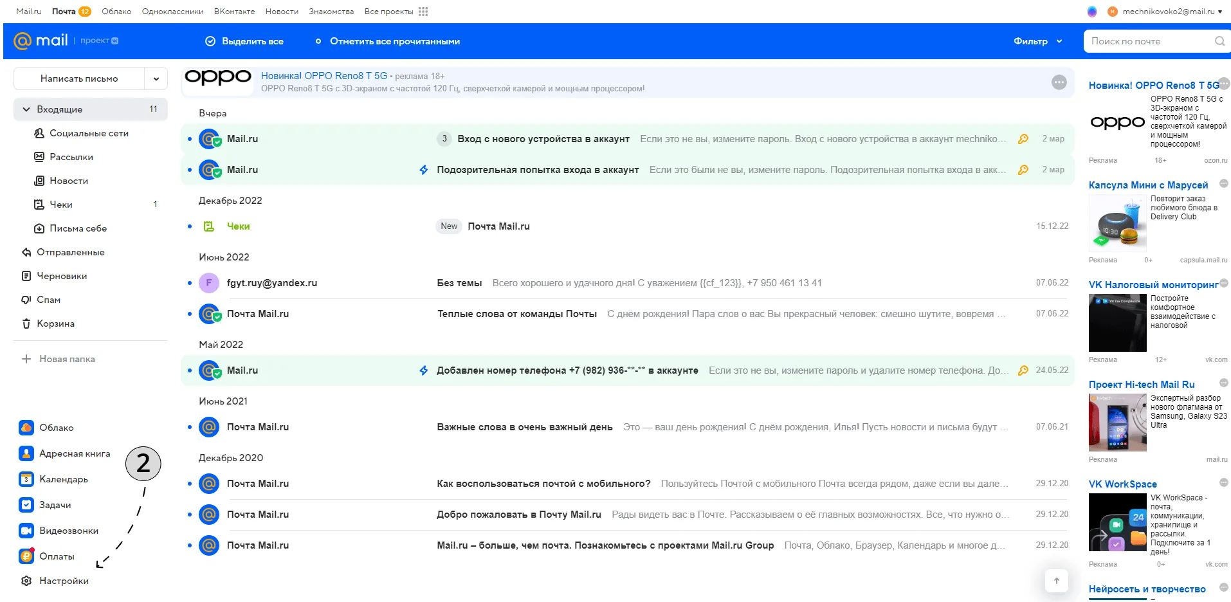Viewport: 1231px width, 602px height.
Task: Open the Оплаты coin icon in the sidebar
Action: 26,556
